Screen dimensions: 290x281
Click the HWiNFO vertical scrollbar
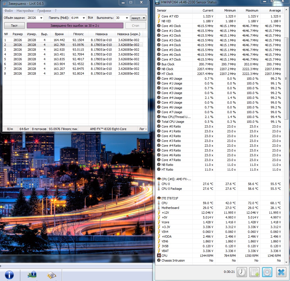pos(286,79)
